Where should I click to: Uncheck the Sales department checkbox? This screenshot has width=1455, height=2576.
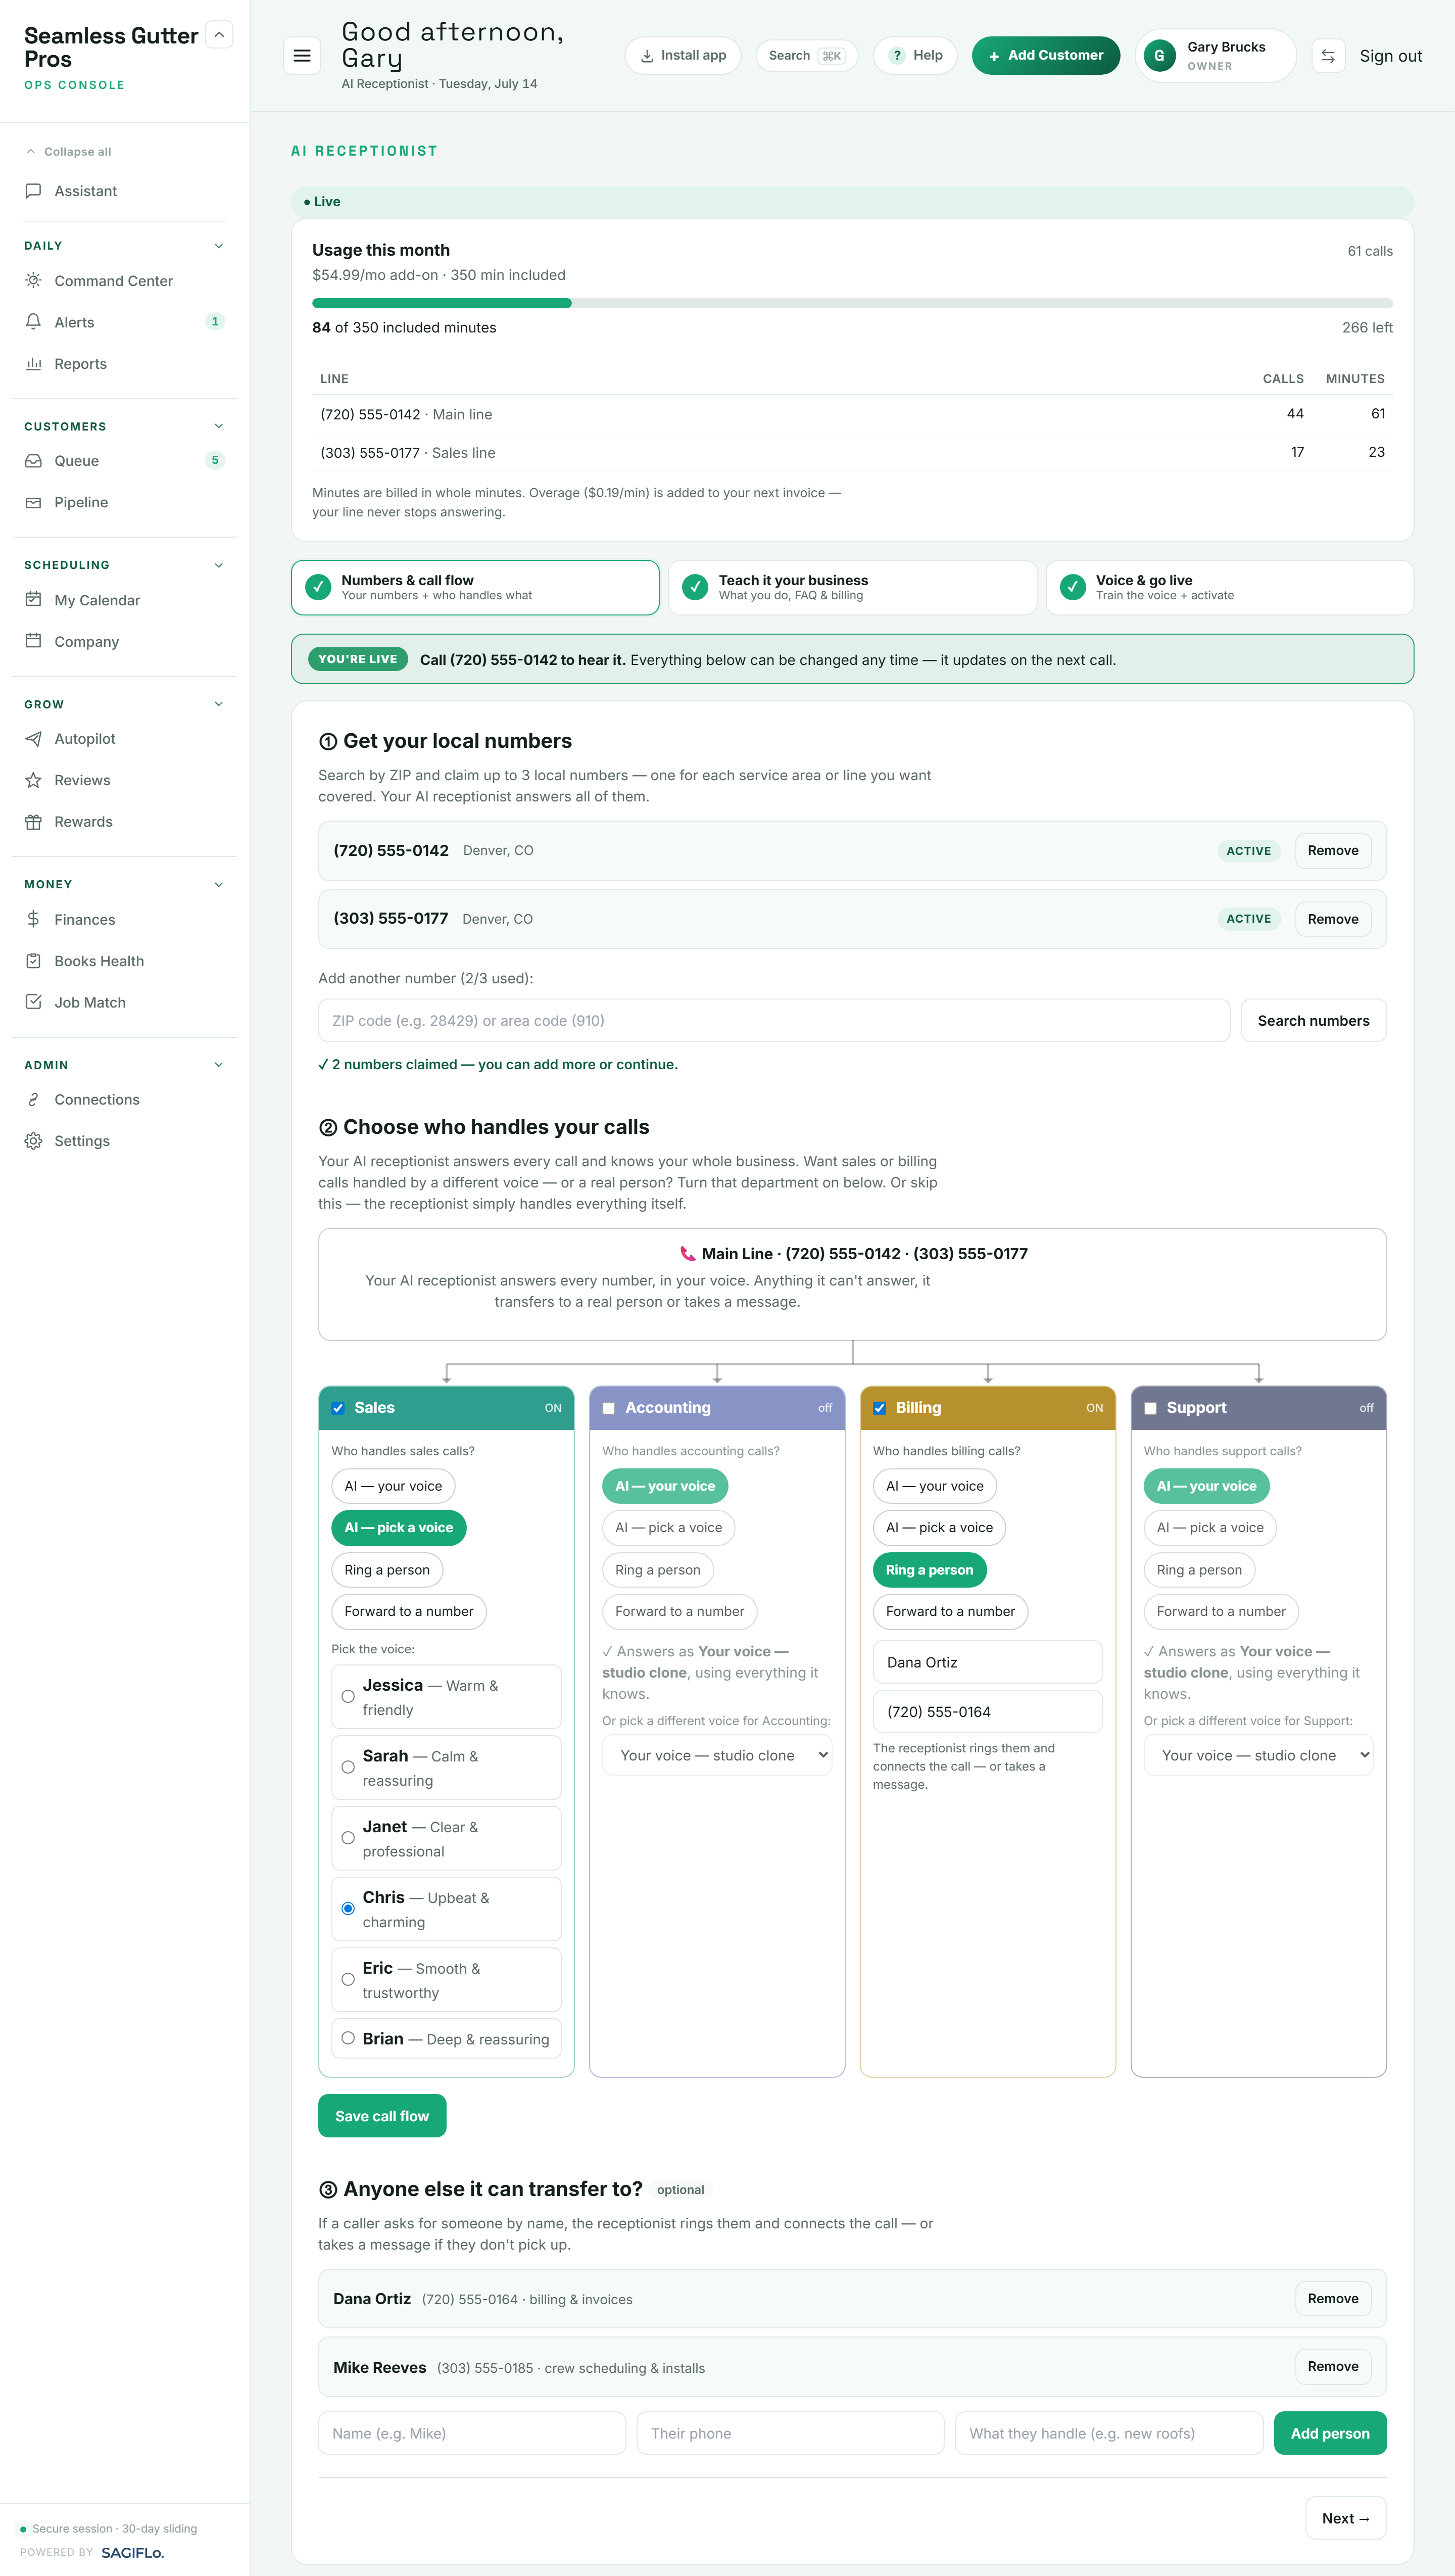click(x=338, y=1408)
